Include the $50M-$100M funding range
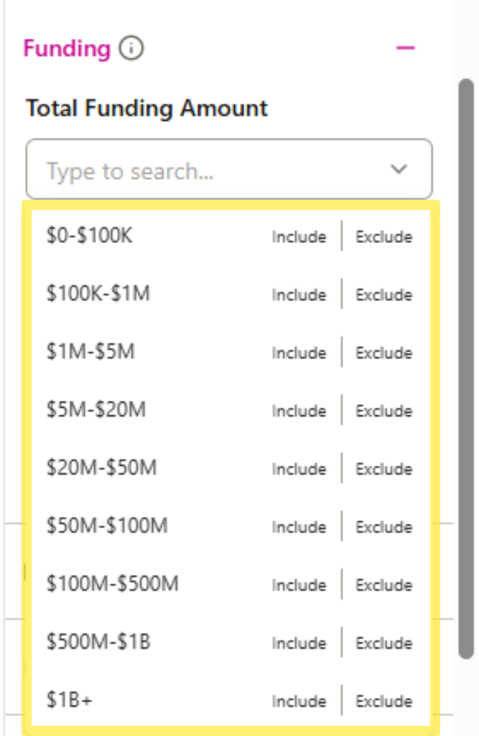Viewport: 479px width, 736px height. tap(298, 527)
